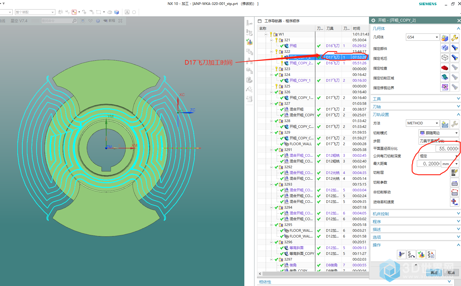This screenshot has height=286, width=461.
Task: Click the select blank (指定毛坯) icon
Action: [445, 57]
